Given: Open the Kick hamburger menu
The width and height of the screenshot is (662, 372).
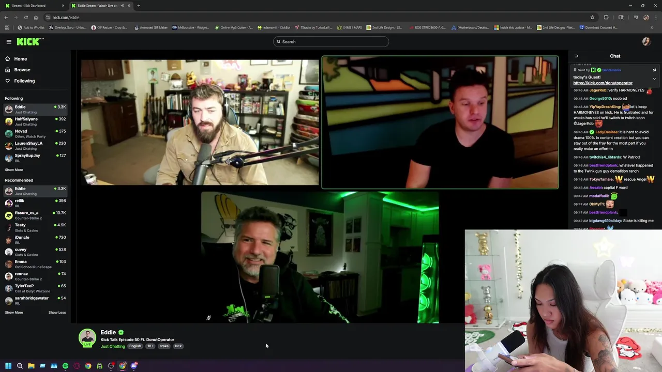Looking at the screenshot, I should pyautogui.click(x=9, y=42).
